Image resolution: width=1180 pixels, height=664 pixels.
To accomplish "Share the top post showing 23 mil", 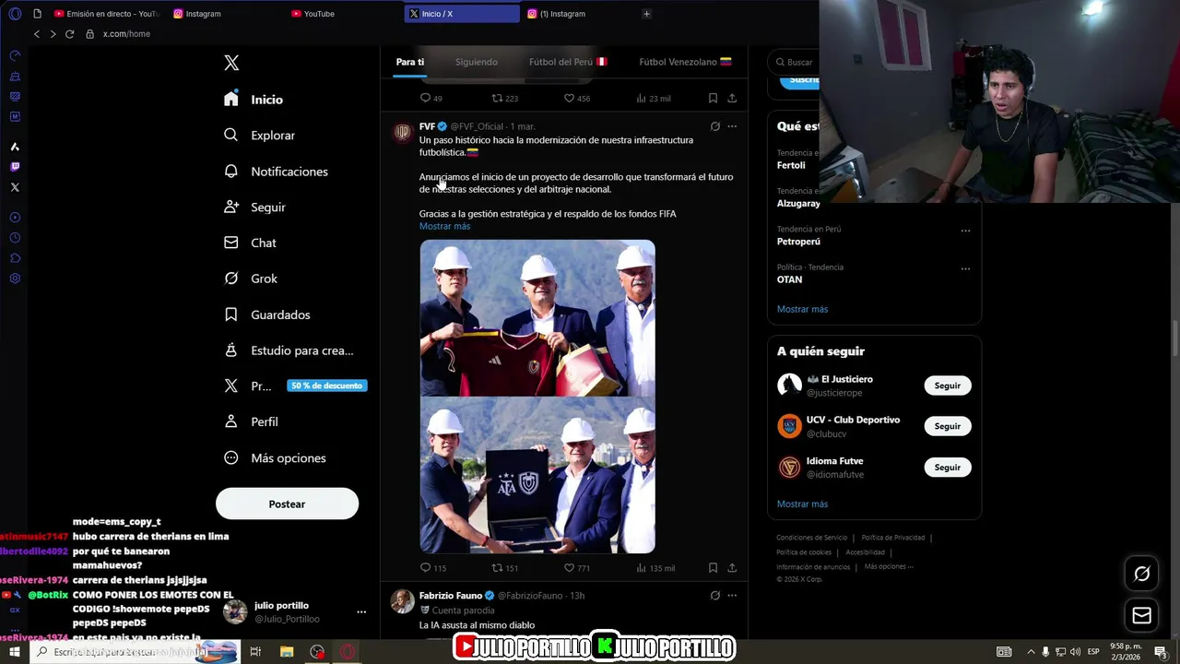I will tap(732, 98).
